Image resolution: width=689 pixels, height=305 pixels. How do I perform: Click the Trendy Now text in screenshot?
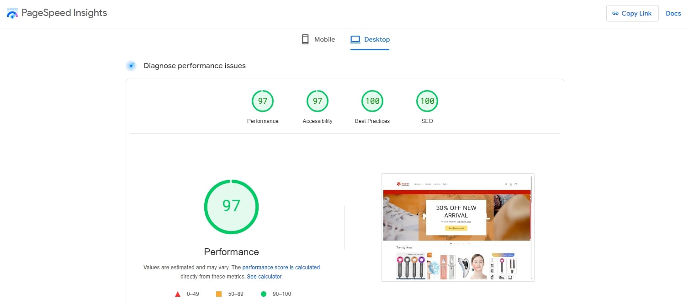point(404,247)
